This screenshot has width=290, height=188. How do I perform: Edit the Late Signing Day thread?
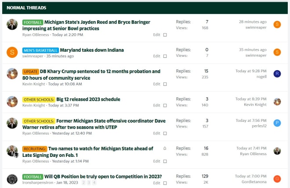(x=156, y=161)
